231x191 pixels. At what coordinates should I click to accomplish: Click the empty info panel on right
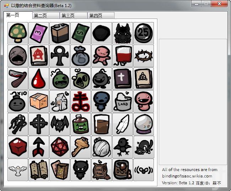pos(193,102)
